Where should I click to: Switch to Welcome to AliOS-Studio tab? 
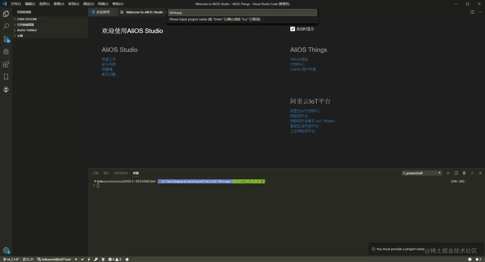144,12
